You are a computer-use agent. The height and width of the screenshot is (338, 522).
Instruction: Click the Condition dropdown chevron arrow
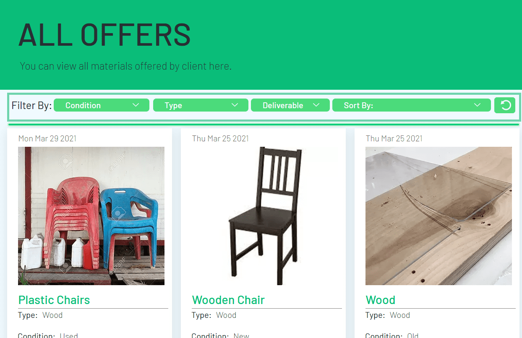(136, 105)
